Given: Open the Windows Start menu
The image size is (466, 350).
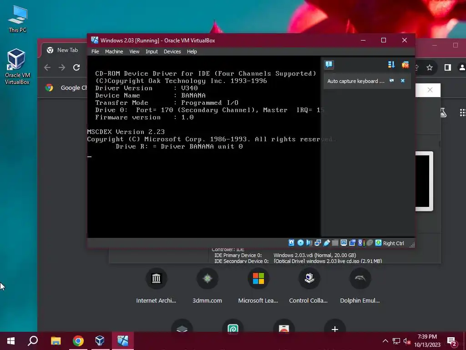Looking at the screenshot, I should pos(11,341).
